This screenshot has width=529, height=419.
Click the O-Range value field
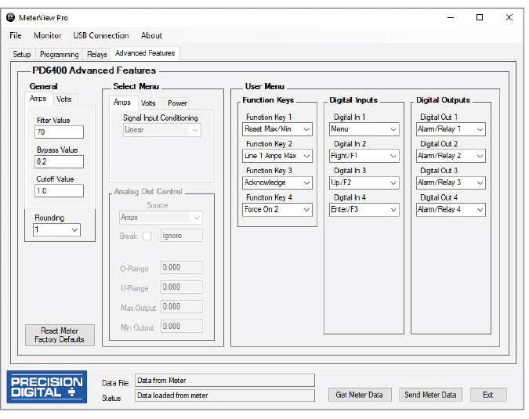click(182, 267)
